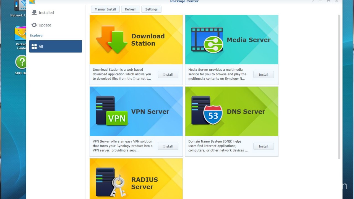The width and height of the screenshot is (354, 199).
Task: Open the Installed packages section
Action: click(x=56, y=12)
